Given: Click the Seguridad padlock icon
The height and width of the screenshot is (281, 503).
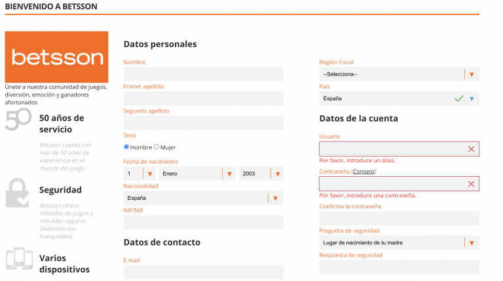Looking at the screenshot, I should 17,193.
